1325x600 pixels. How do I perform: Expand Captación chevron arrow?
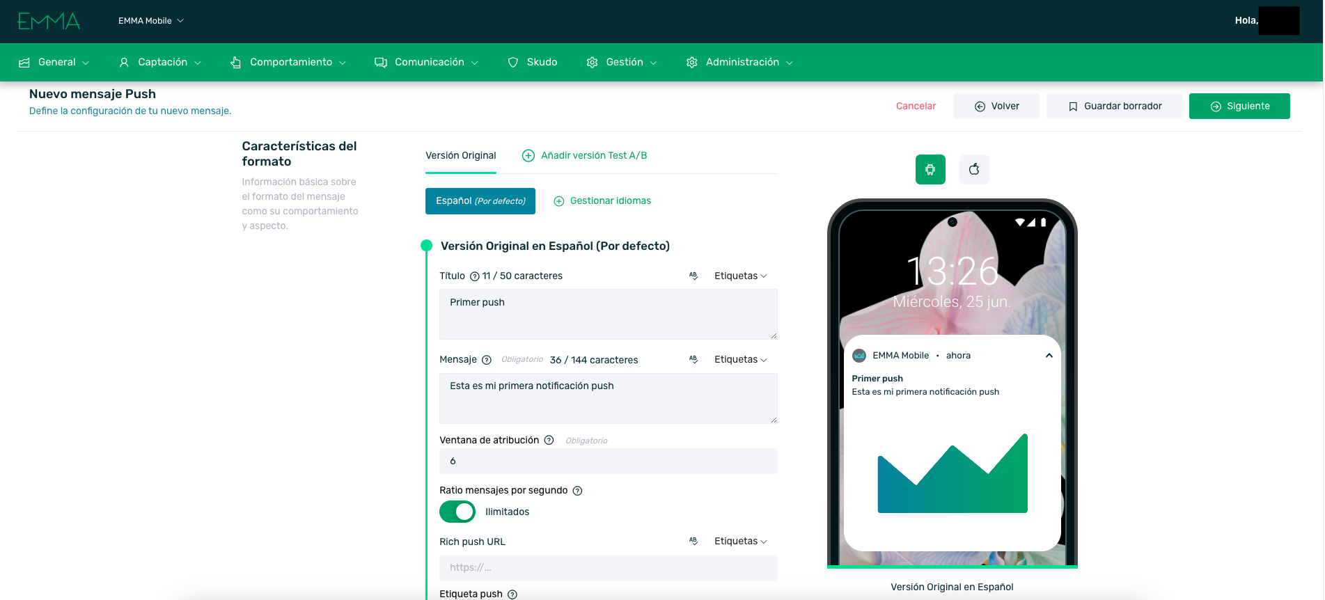(198, 63)
